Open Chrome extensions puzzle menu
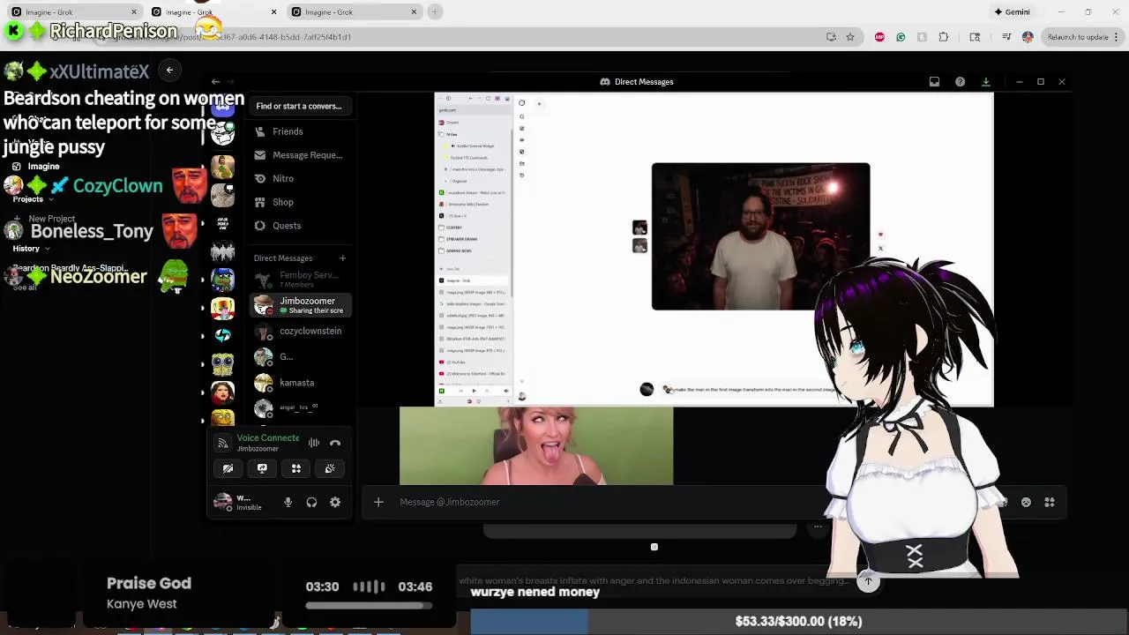 tap(944, 37)
